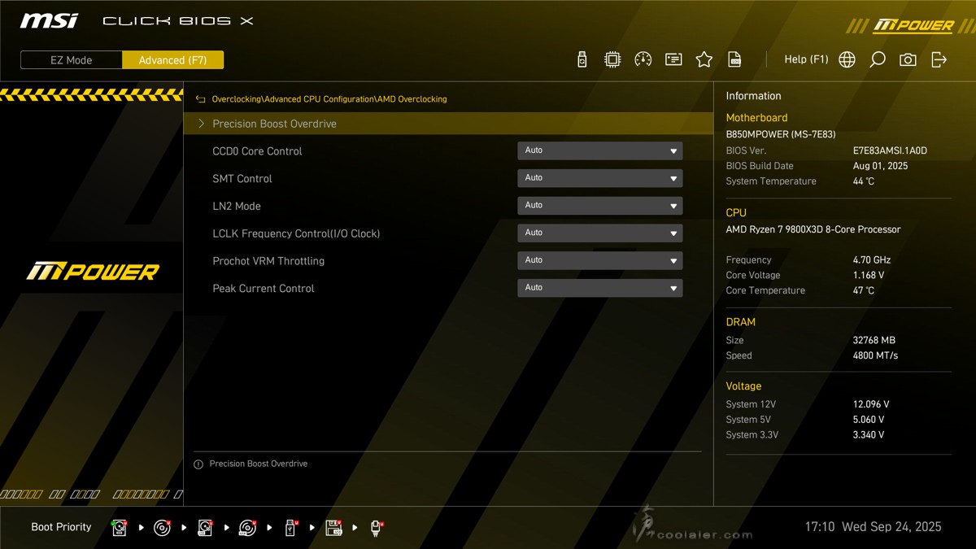Expand Precision Boost Overdrive submenu
This screenshot has height=549, width=976.
[x=448, y=124]
